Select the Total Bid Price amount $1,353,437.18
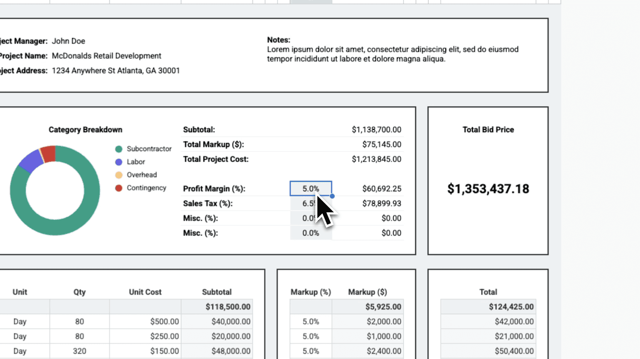Screen dimensions: 640x359 (488, 188)
